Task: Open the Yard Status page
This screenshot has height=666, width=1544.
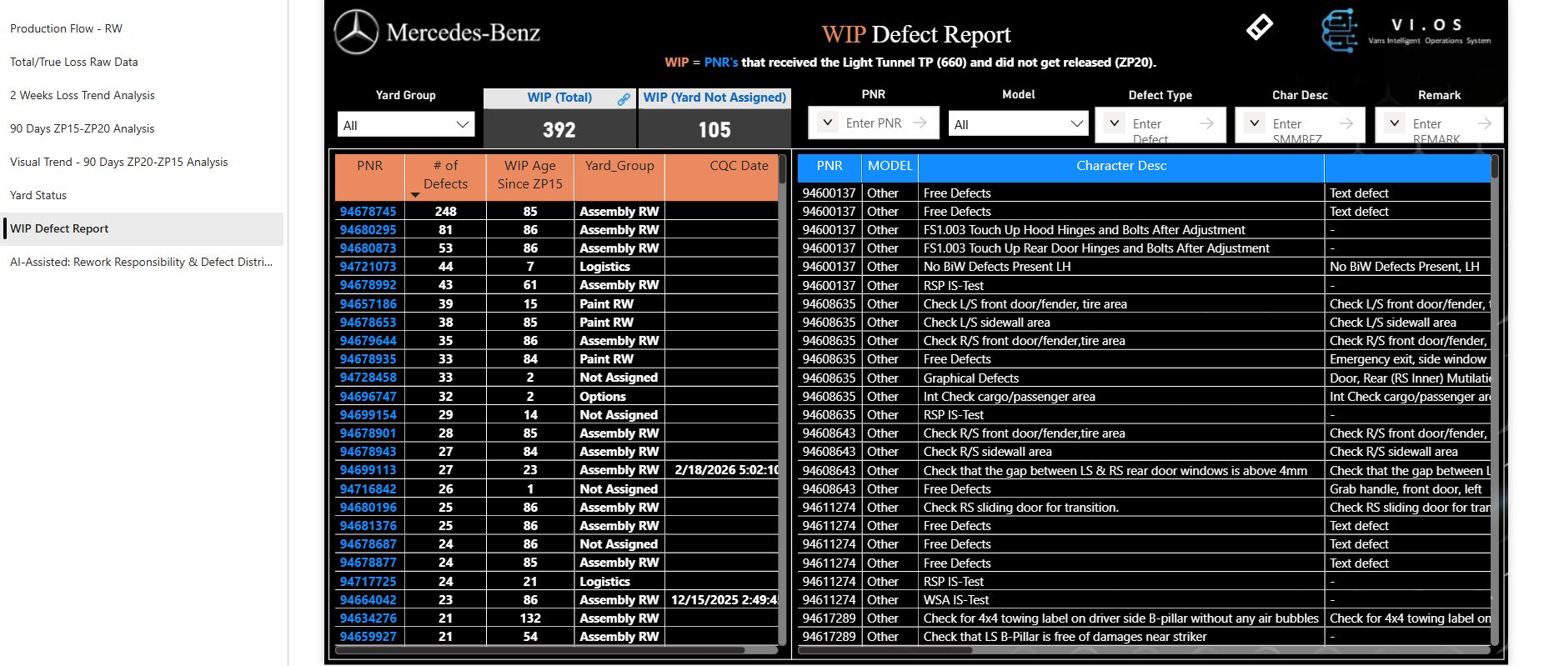Action: 38,195
